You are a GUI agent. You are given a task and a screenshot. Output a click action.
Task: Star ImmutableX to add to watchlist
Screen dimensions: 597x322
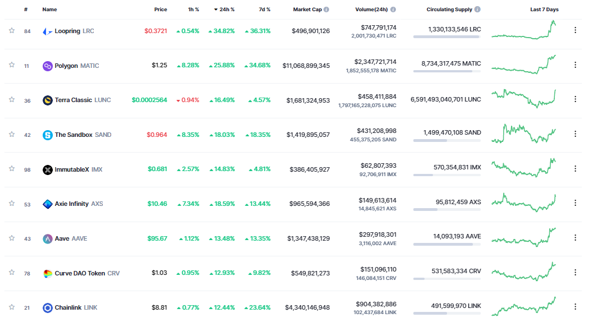click(12, 169)
